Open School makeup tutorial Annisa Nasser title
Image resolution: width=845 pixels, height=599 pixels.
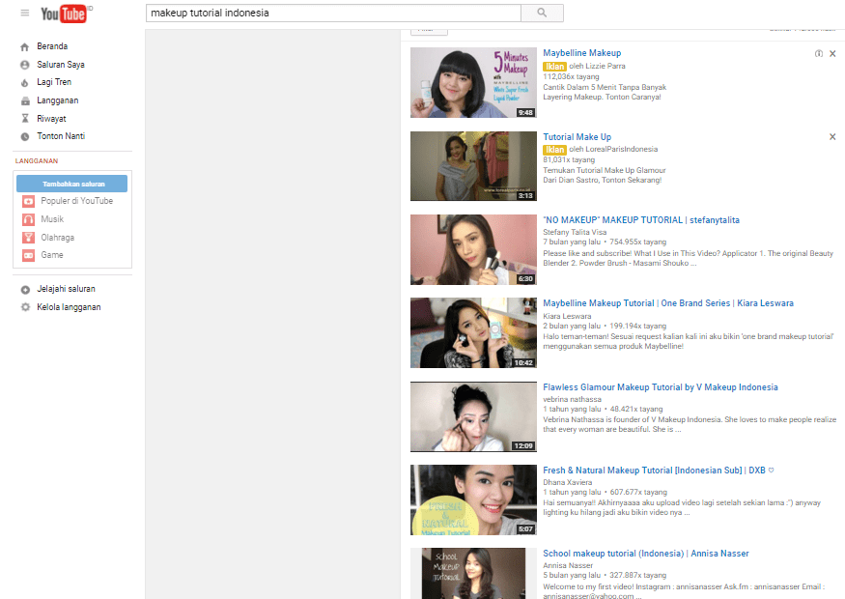point(646,554)
